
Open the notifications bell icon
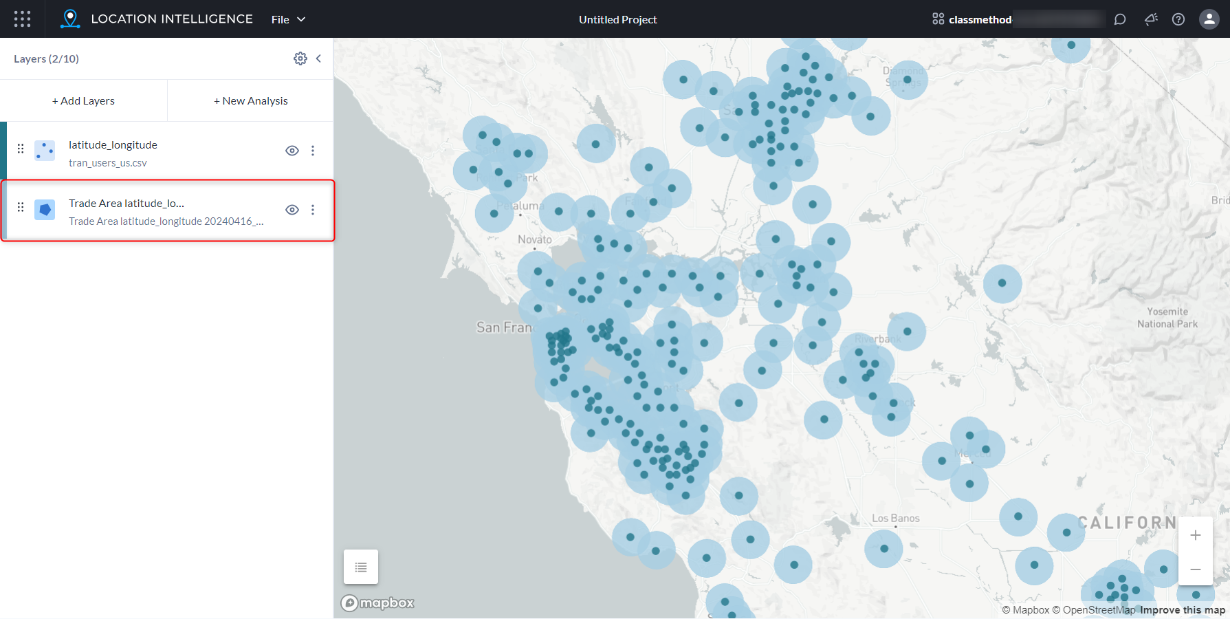point(1150,19)
